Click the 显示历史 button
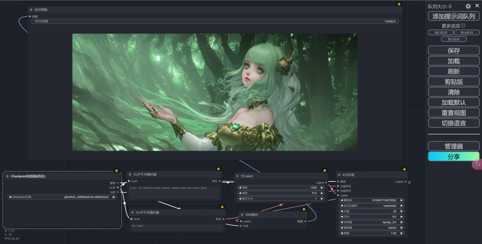This screenshot has height=244, width=482. (x=454, y=39)
